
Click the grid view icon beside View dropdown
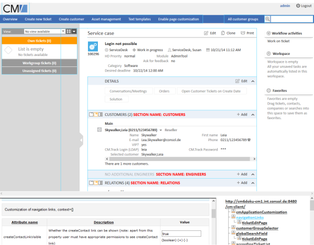click(x=69, y=31)
